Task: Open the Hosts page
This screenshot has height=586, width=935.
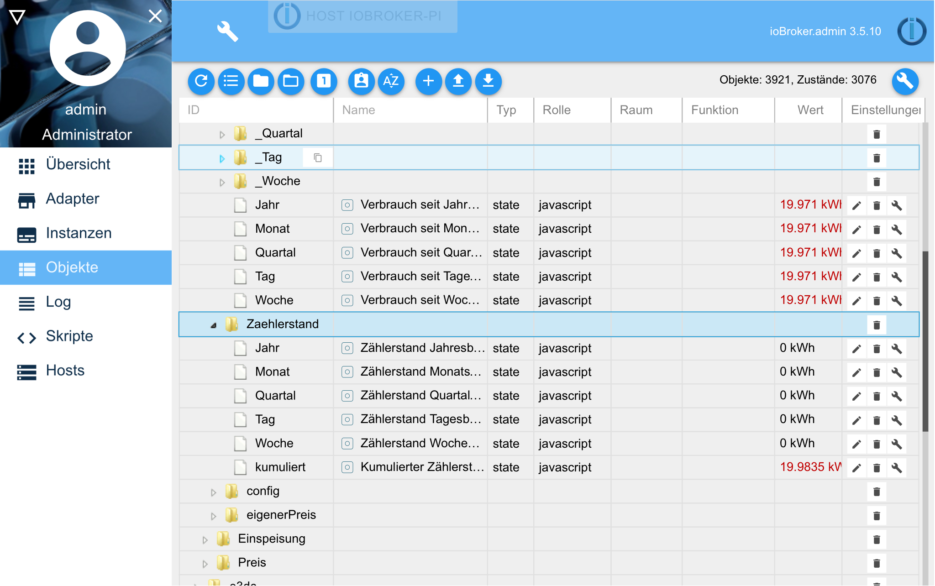Action: click(x=86, y=370)
